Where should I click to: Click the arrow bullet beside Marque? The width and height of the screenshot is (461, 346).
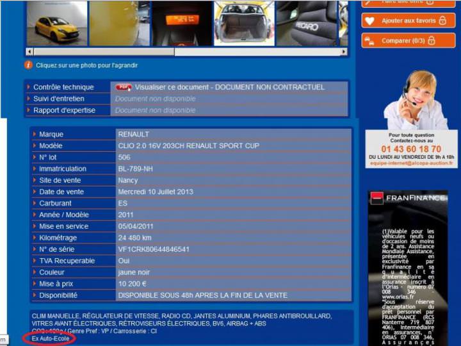click(35, 134)
